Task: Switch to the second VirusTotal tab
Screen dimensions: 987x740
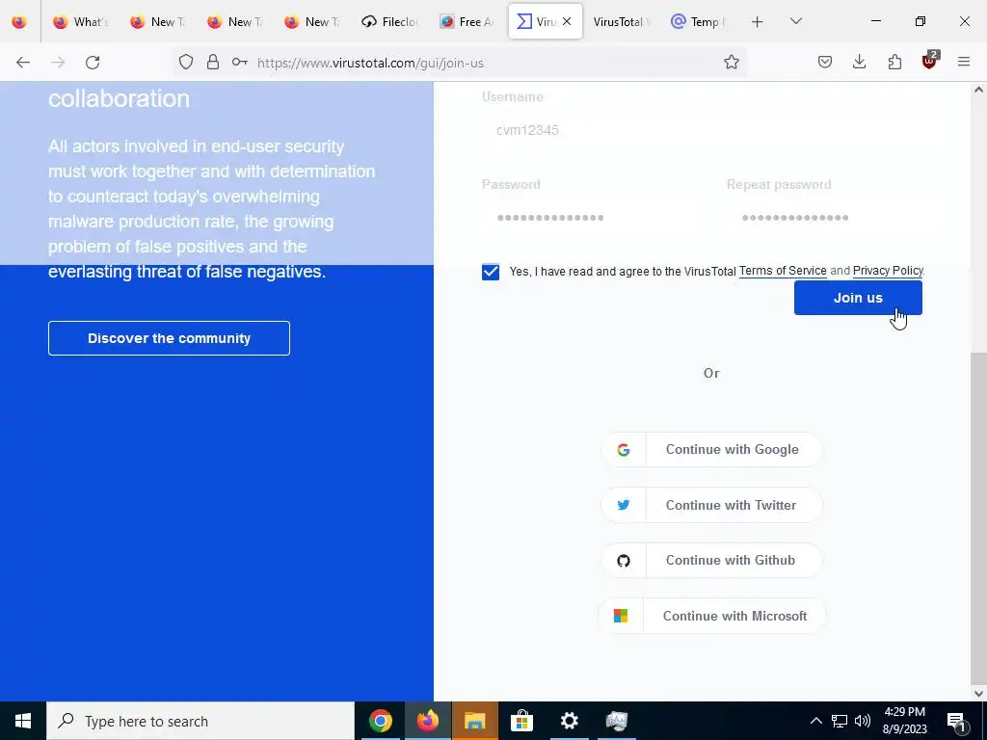Action: point(621,22)
